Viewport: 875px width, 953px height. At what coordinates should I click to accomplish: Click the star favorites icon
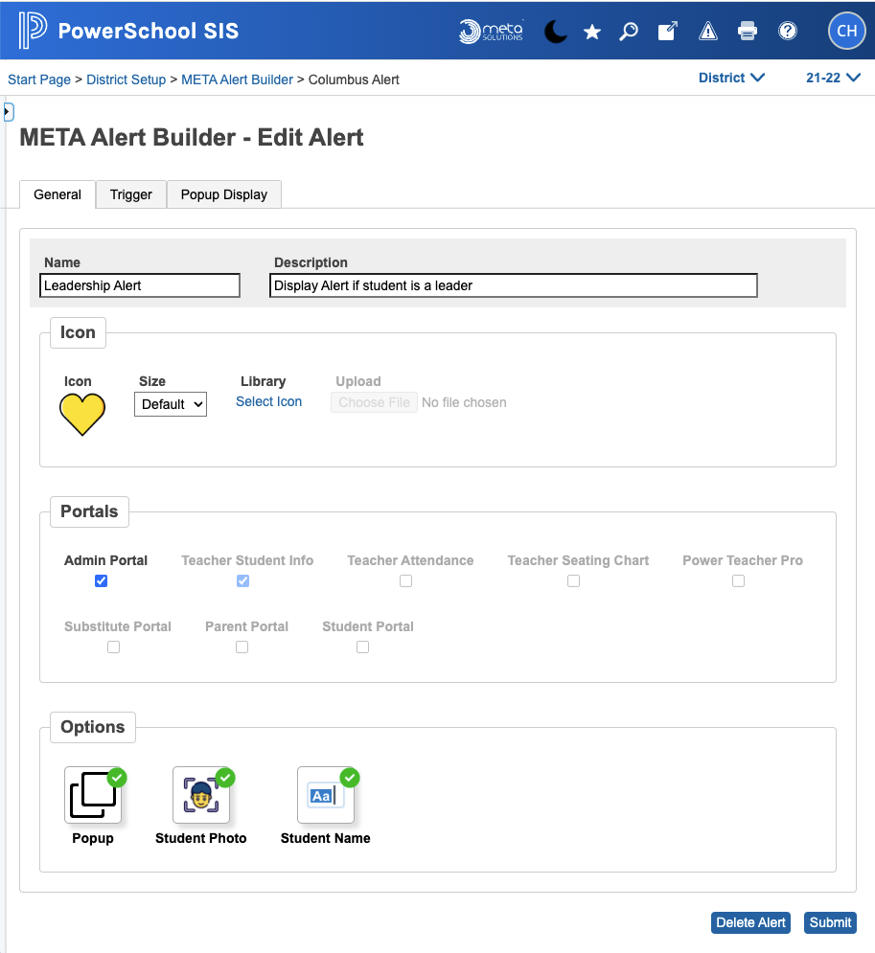coord(591,32)
